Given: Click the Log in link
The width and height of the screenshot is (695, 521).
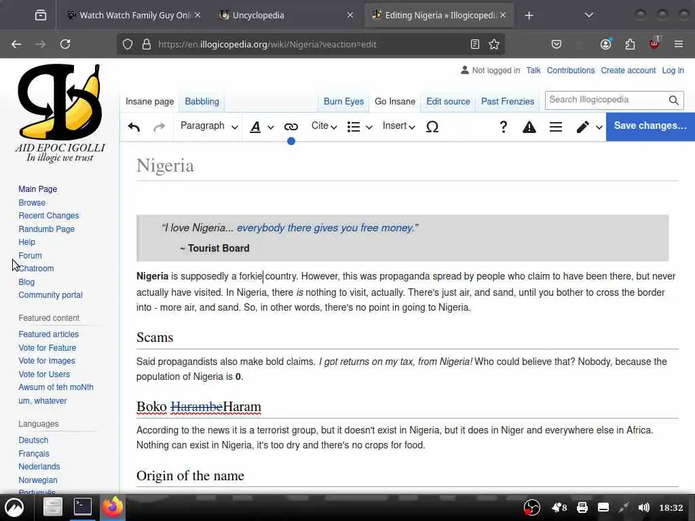Looking at the screenshot, I should coord(673,71).
